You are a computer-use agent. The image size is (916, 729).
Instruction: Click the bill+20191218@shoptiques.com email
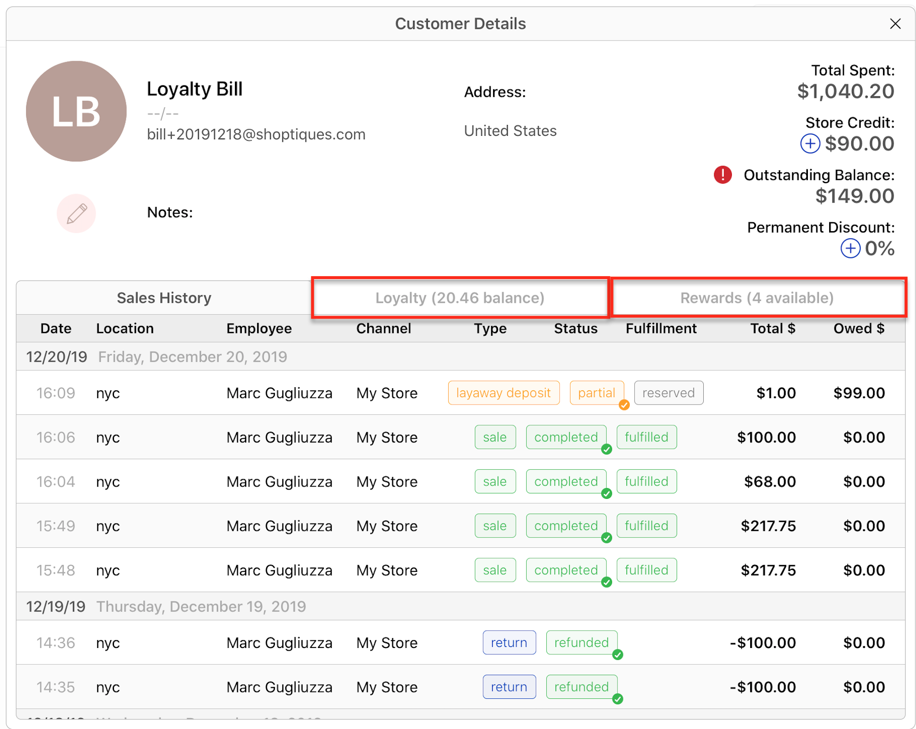point(256,134)
